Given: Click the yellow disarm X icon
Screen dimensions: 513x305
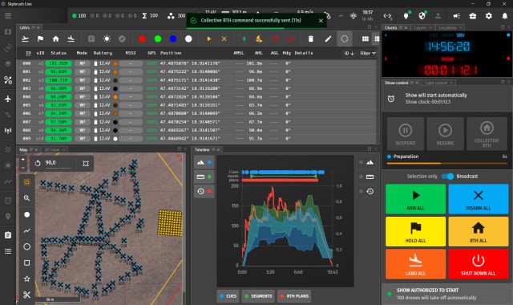Looking at the screenshot, I should [224, 39].
